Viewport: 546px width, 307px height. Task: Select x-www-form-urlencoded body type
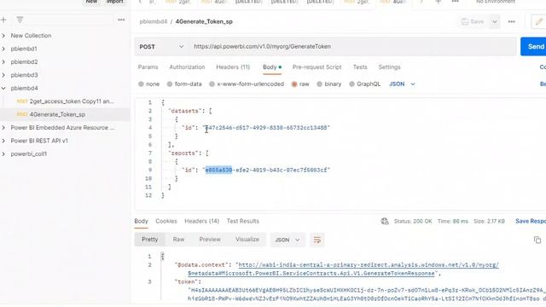pos(247,84)
